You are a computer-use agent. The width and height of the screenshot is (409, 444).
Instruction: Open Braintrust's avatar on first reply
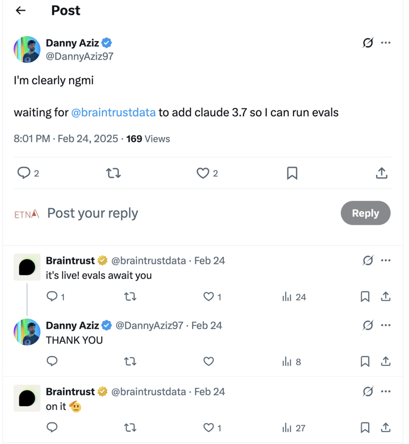[x=27, y=267]
